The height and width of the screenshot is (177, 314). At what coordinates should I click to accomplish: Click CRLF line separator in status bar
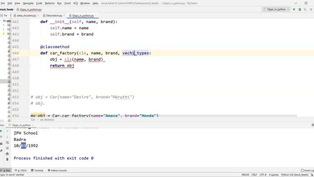(254, 175)
